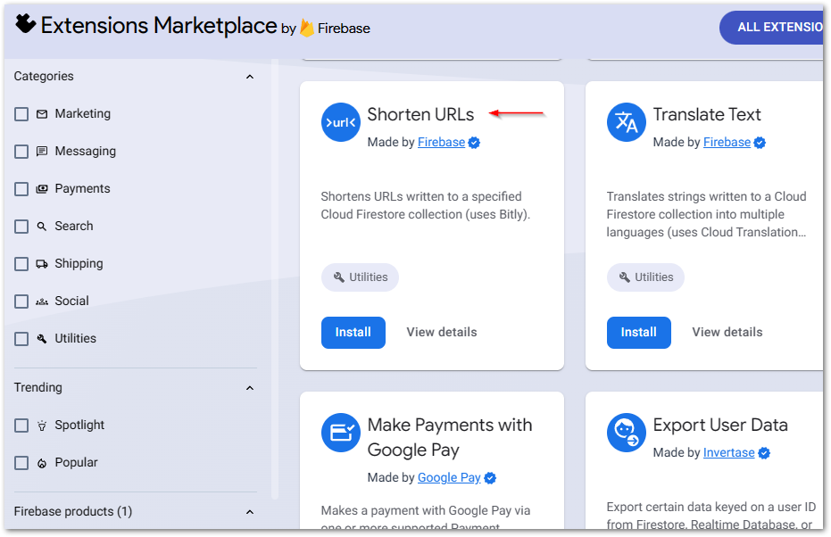Click the Translate Text title

706,114
